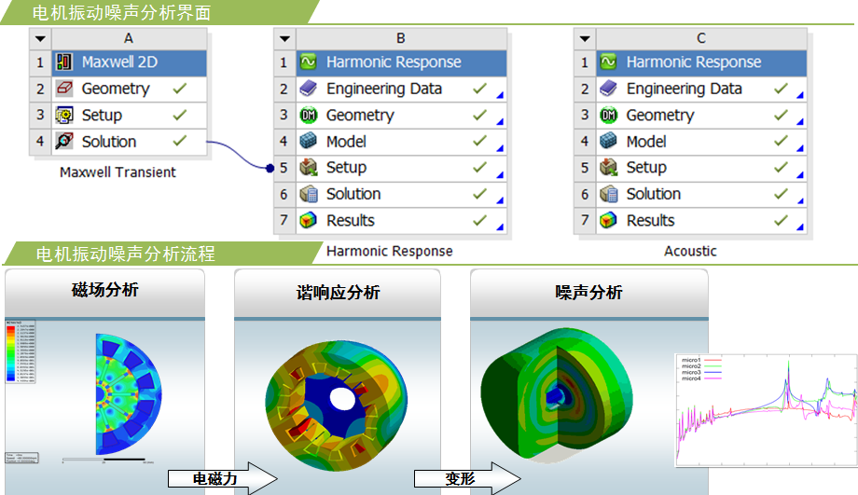Click blue corner triangle on B Engineering Data
The height and width of the screenshot is (495, 858).
coord(500,96)
